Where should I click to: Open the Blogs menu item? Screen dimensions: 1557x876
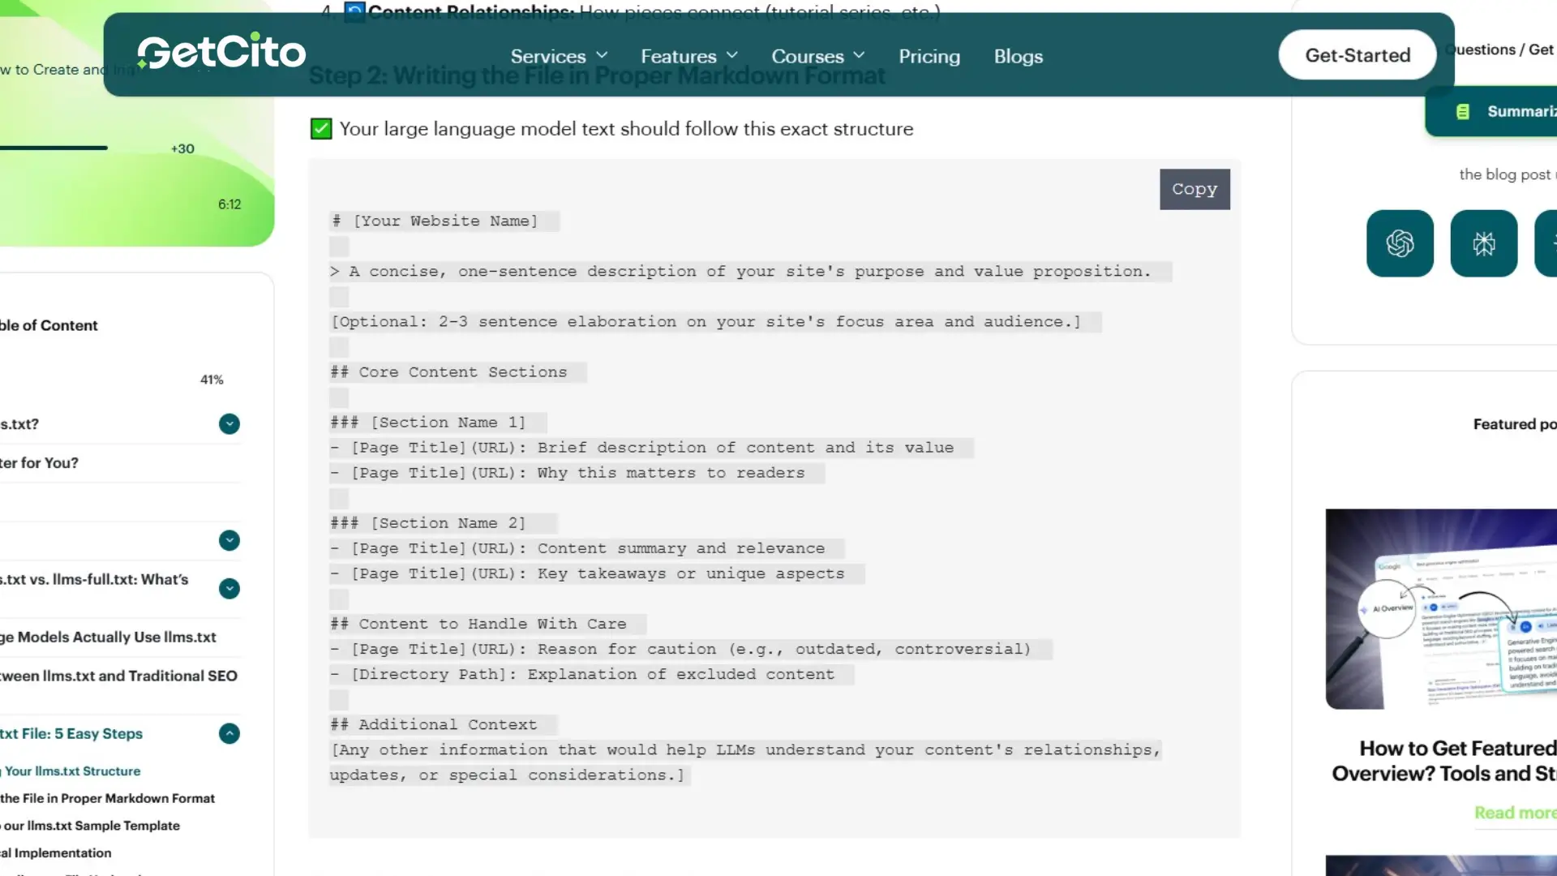tap(1018, 56)
